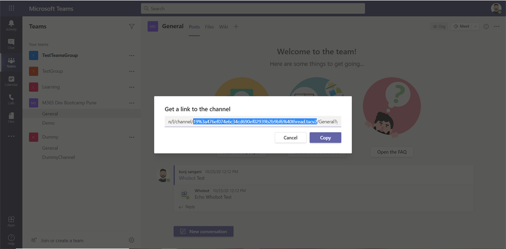Open more options for Dummy team
This screenshot has width=506, height=249.
pyautogui.click(x=131, y=137)
